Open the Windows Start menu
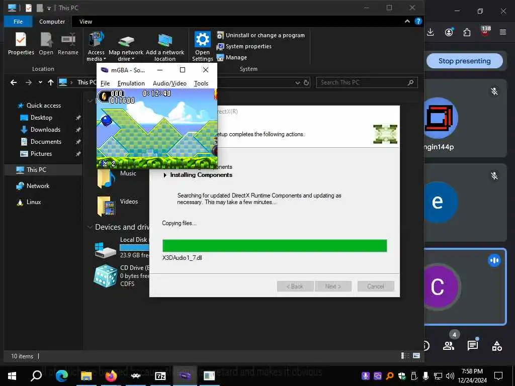 pos(12,376)
